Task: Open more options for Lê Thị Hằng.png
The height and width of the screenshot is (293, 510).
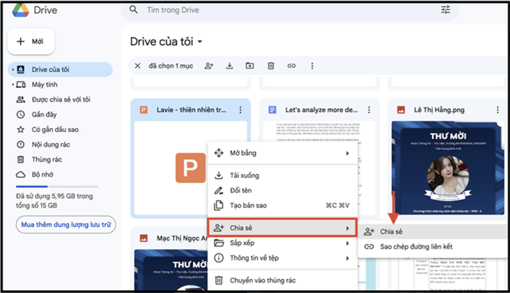Action: 498,110
